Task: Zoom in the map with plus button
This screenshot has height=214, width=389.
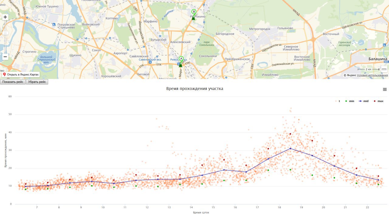Action: coord(5,17)
